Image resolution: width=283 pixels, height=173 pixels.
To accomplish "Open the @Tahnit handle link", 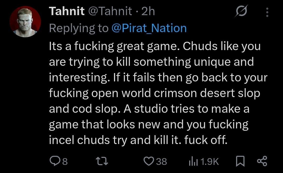I will point(110,11).
